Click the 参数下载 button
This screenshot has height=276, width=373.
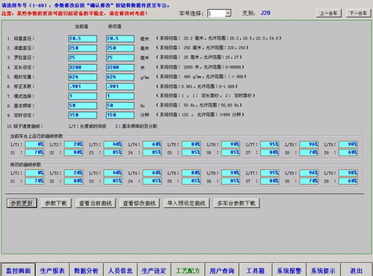point(56,203)
